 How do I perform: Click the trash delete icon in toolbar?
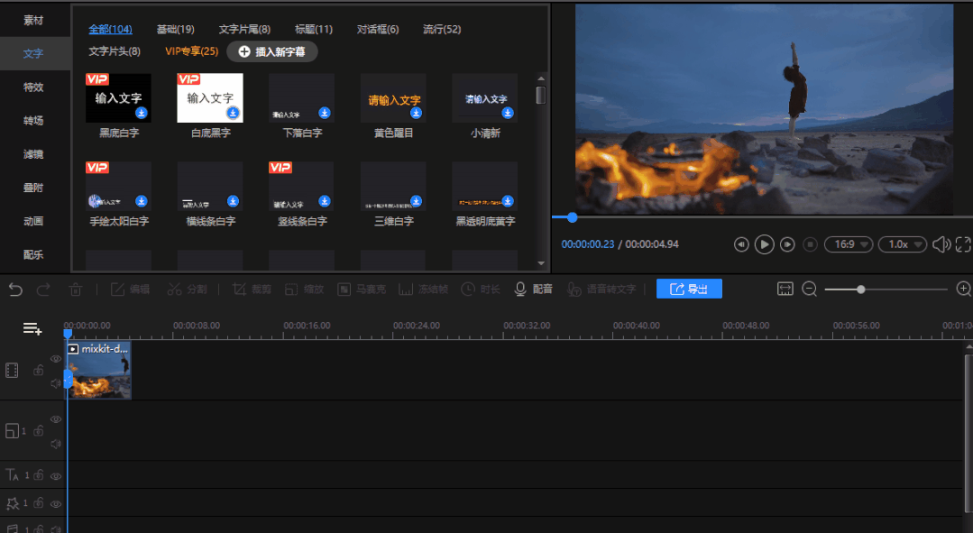76,289
